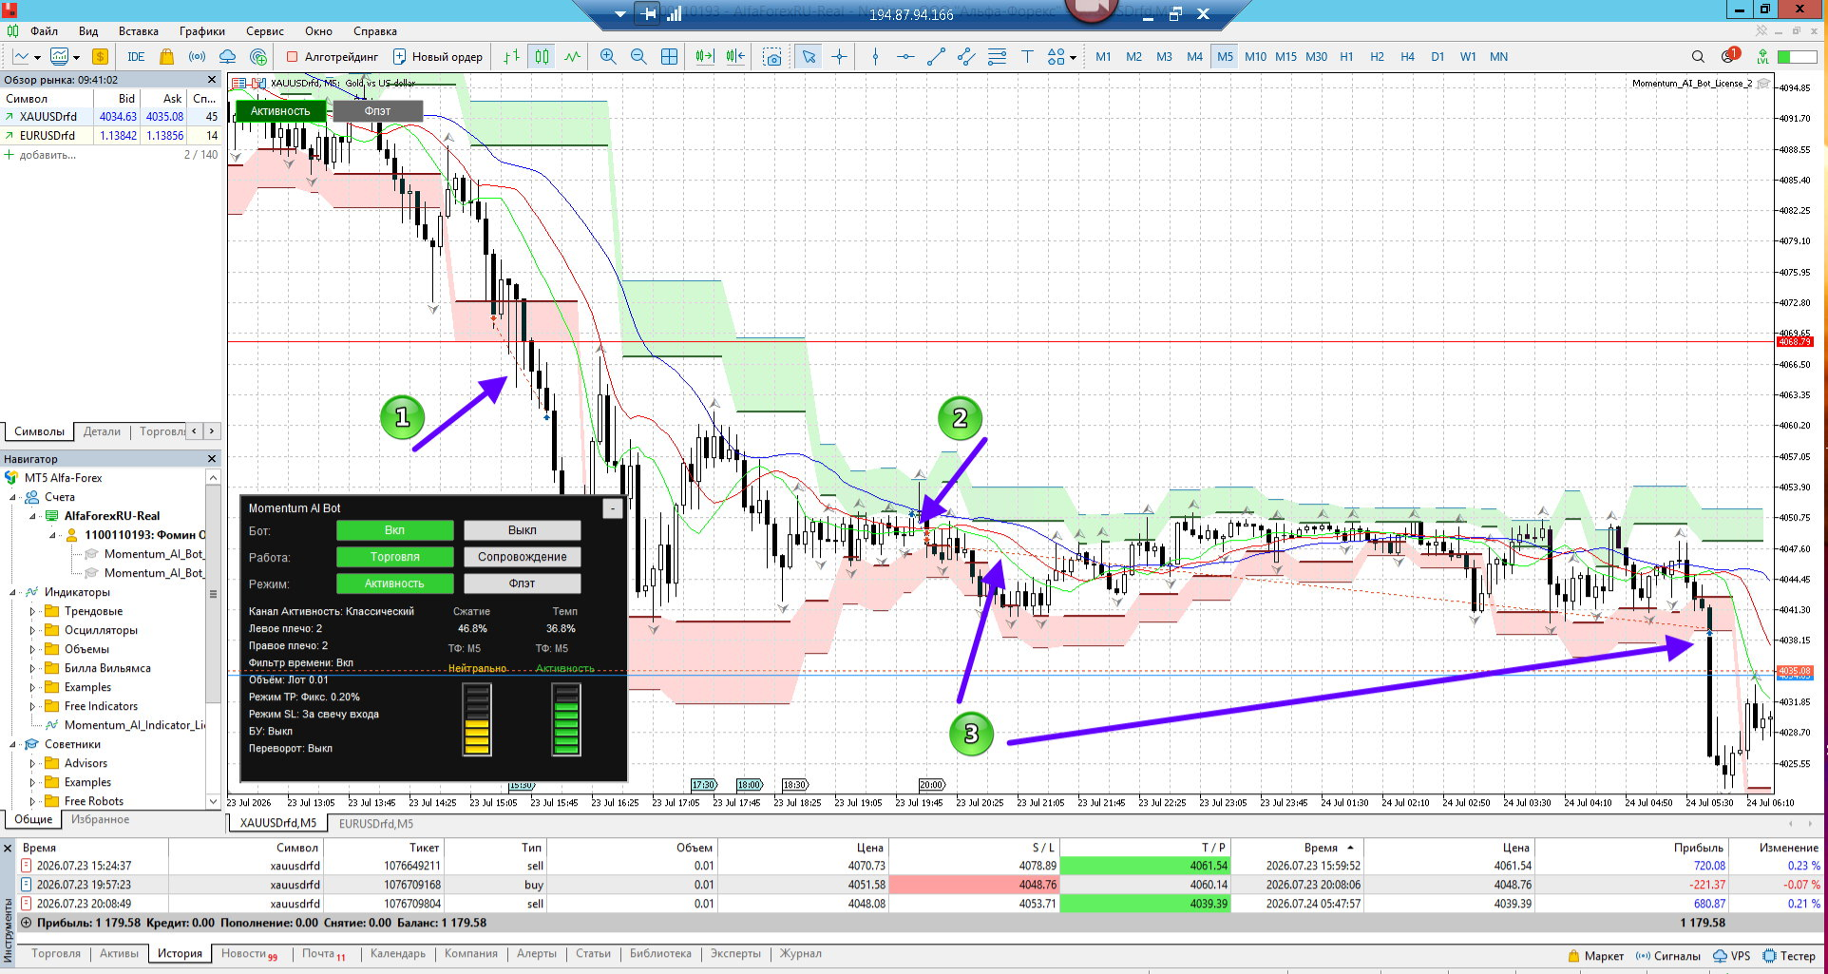The image size is (1828, 974).
Task: Open the shapes objects dropdown arrow
Action: point(1073,57)
